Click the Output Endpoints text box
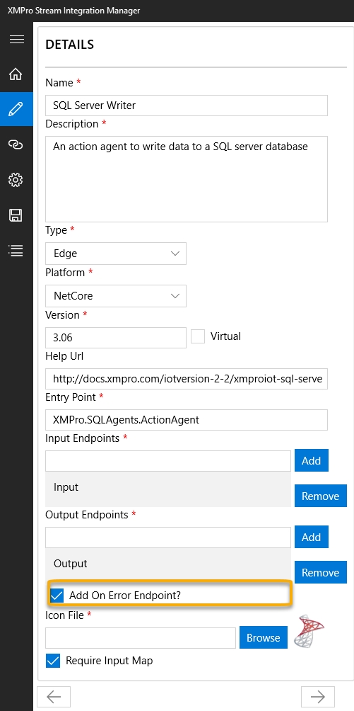The height and width of the screenshot is (711, 354). [x=168, y=537]
